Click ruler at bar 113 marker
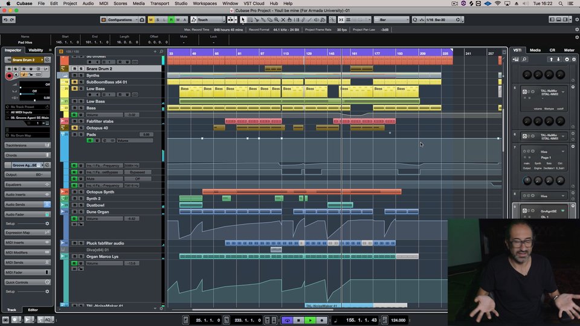580x326 pixels. click(x=286, y=53)
